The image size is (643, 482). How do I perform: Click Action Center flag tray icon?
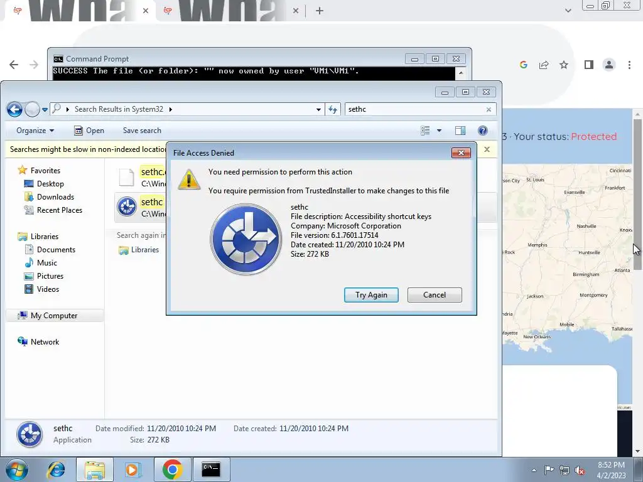click(x=549, y=470)
